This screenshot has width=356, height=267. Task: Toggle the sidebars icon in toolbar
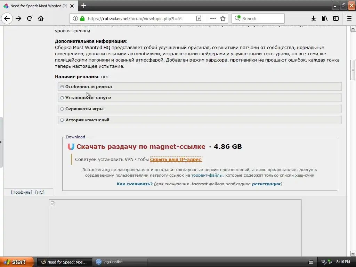(x=336, y=18)
